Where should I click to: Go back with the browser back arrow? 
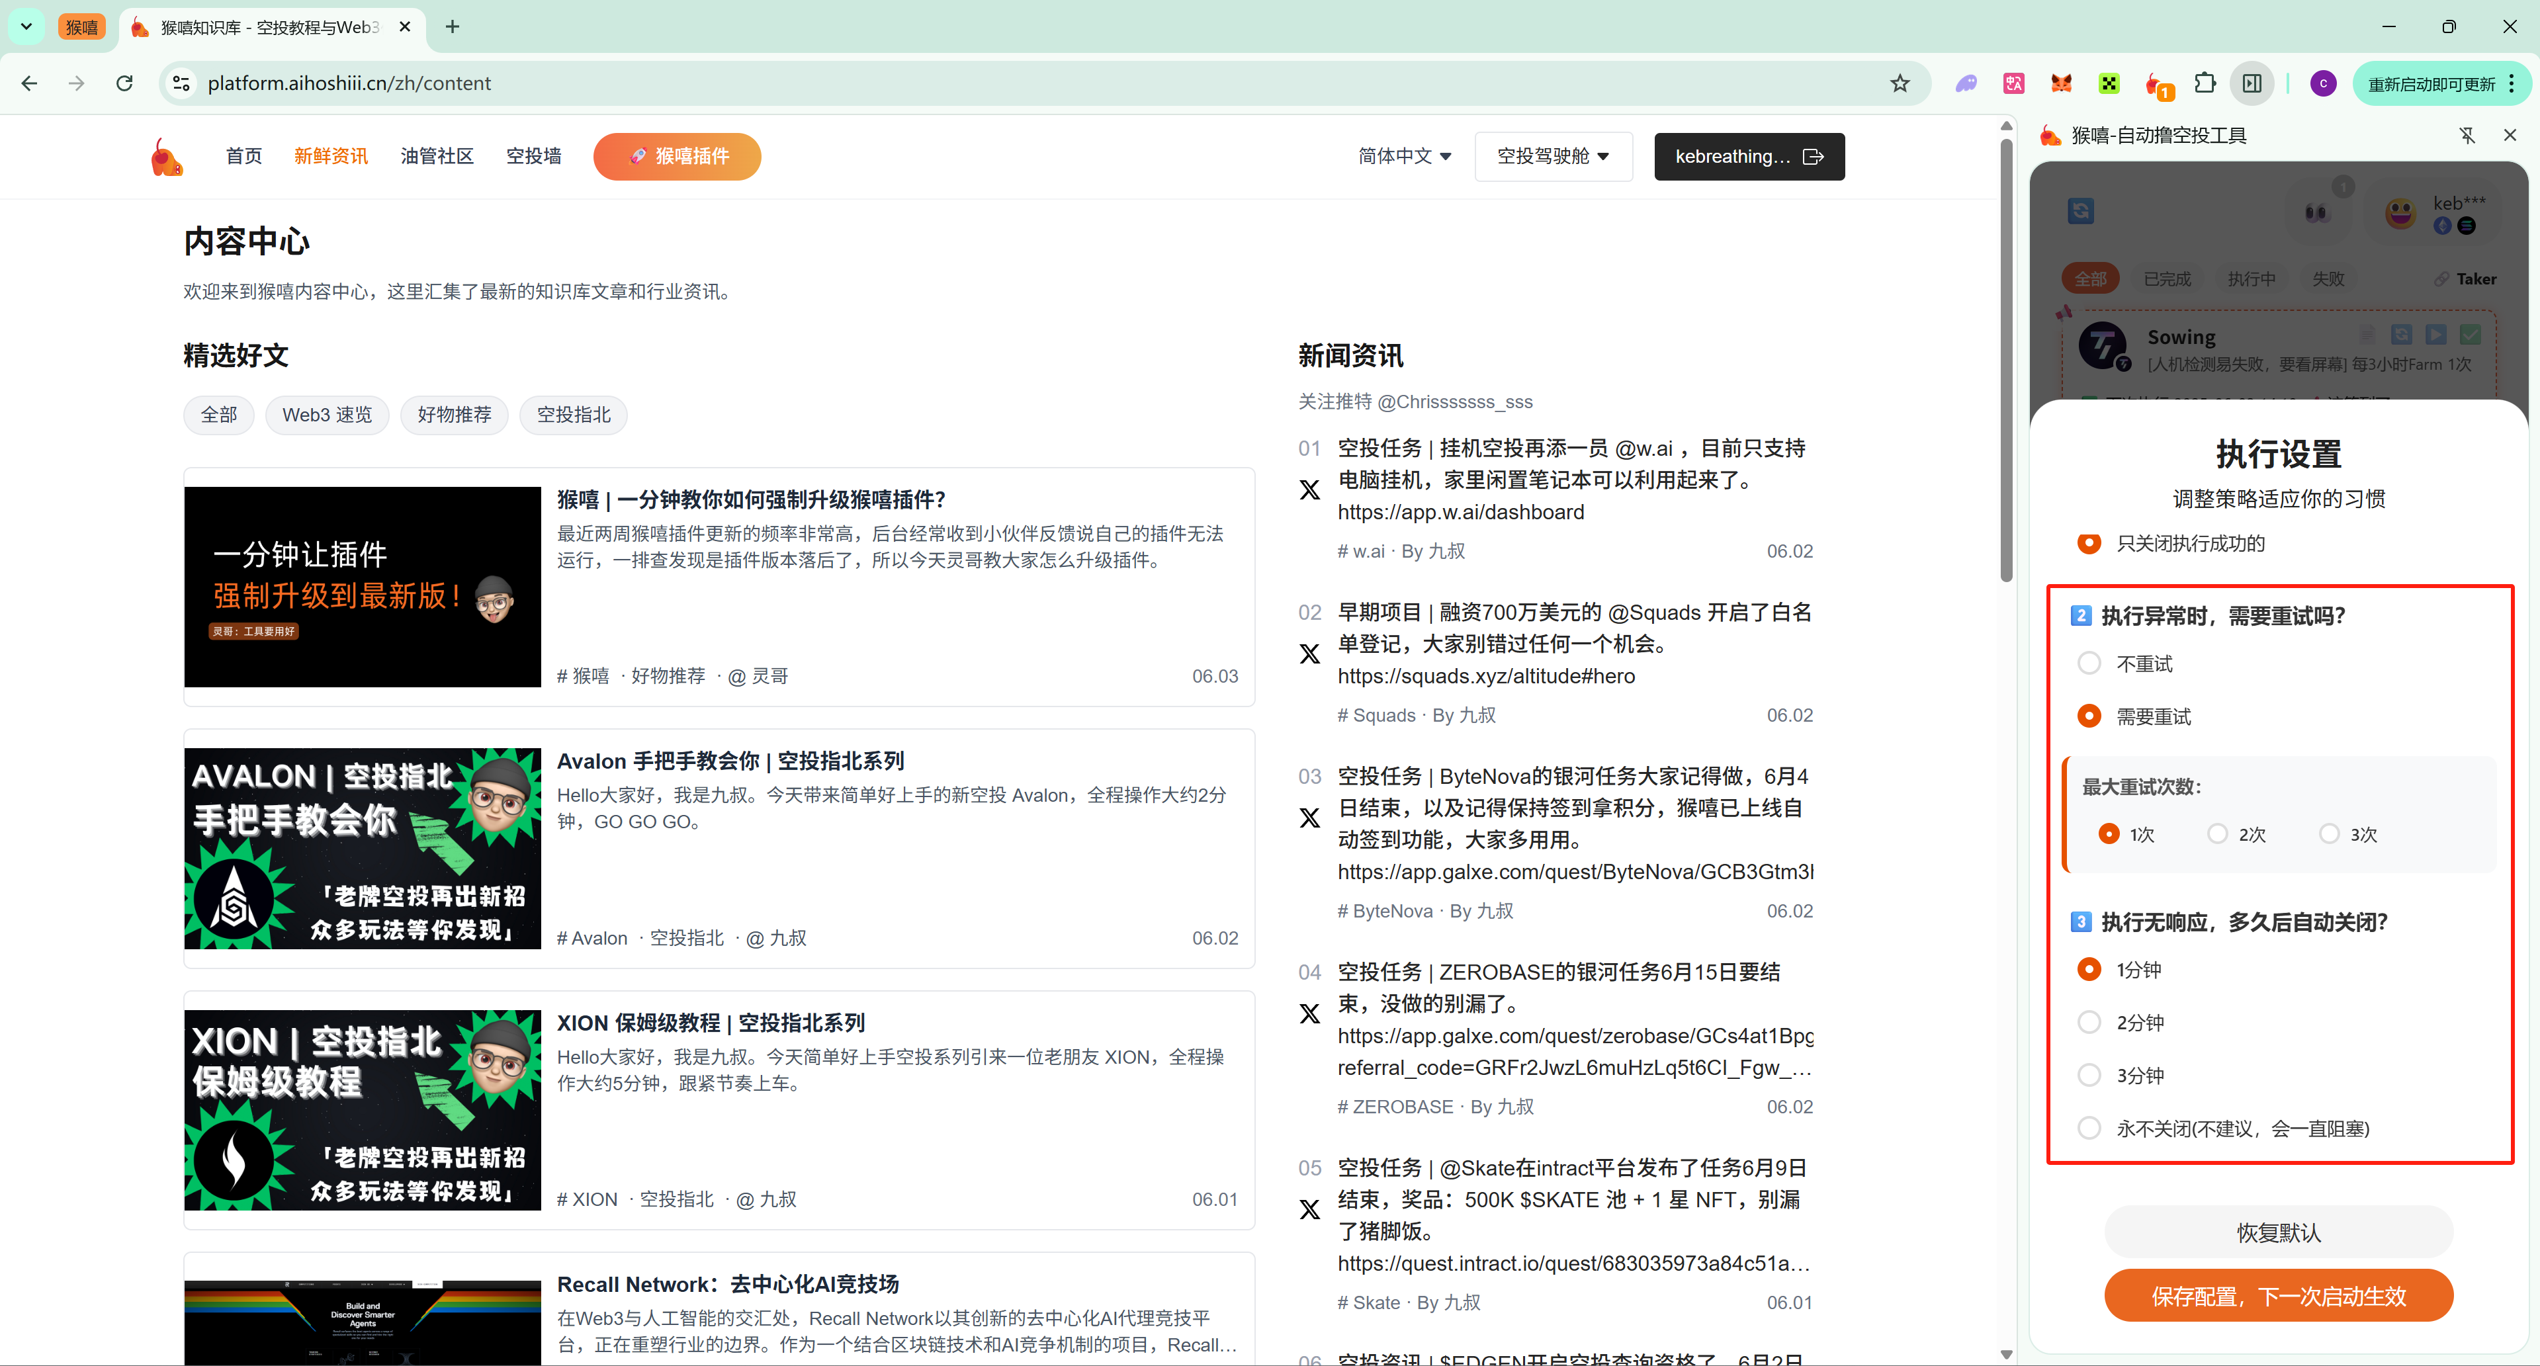click(x=30, y=84)
